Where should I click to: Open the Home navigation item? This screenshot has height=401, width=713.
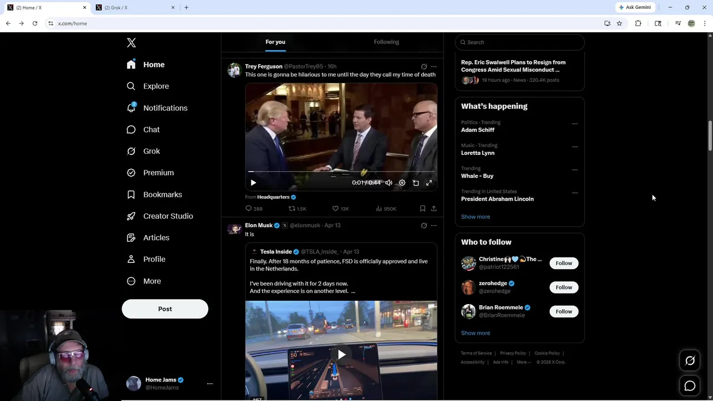145,65
